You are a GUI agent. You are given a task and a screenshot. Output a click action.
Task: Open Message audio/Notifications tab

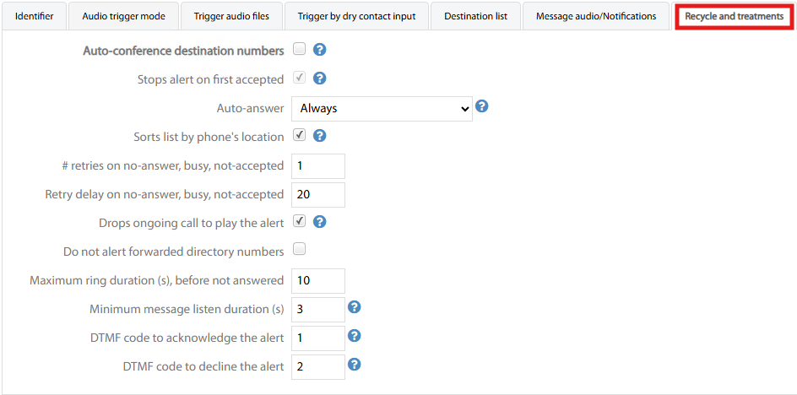pyautogui.click(x=595, y=16)
